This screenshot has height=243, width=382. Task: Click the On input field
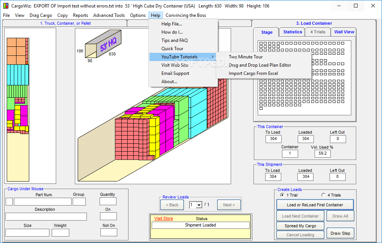(x=108, y=216)
